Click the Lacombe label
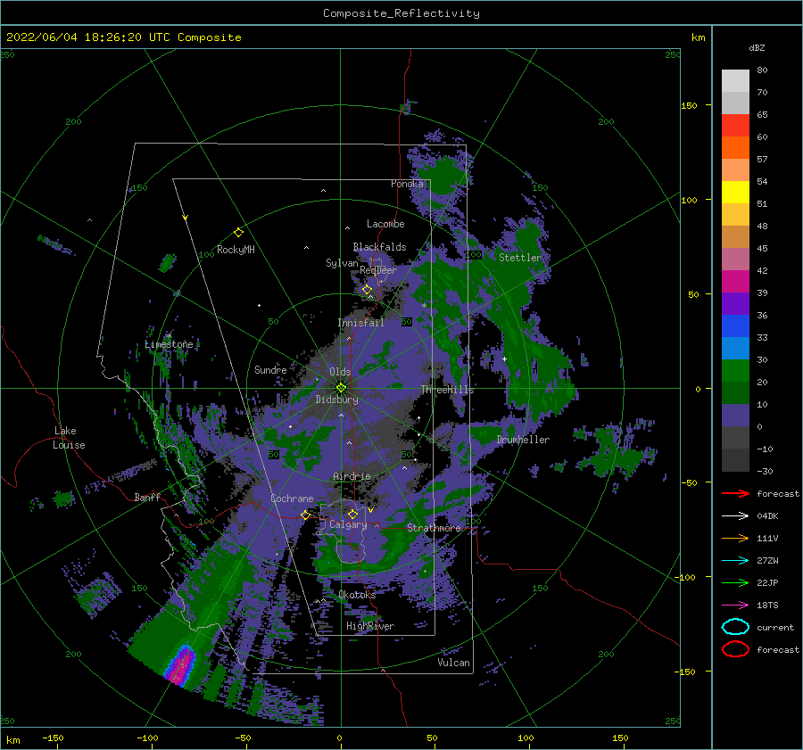 [385, 224]
